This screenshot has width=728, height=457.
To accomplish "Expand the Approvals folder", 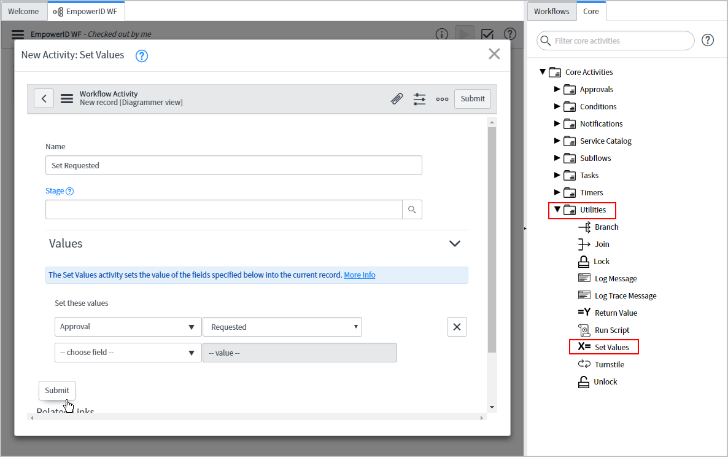I will pyautogui.click(x=557, y=89).
